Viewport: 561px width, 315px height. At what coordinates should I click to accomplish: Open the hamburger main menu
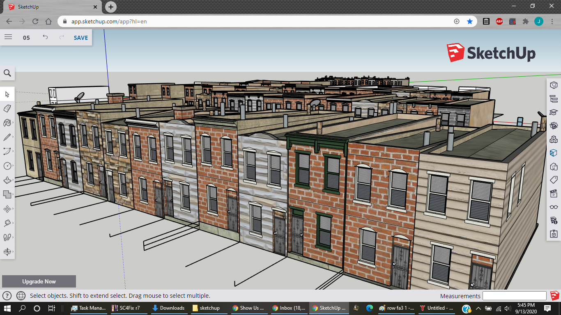coord(8,37)
